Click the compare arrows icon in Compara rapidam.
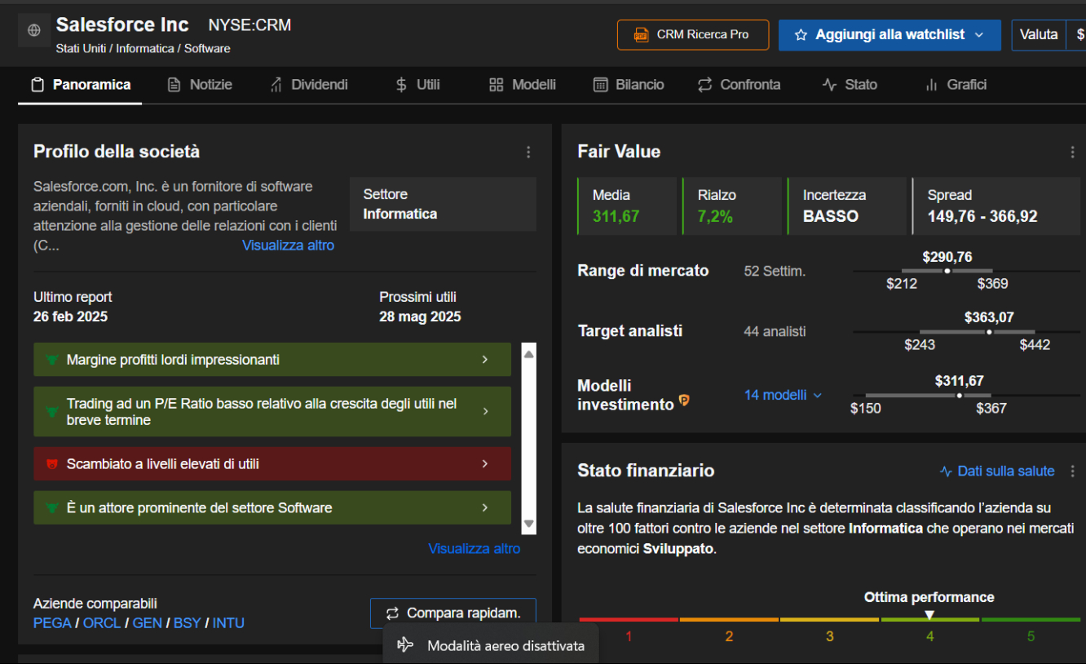 click(393, 613)
